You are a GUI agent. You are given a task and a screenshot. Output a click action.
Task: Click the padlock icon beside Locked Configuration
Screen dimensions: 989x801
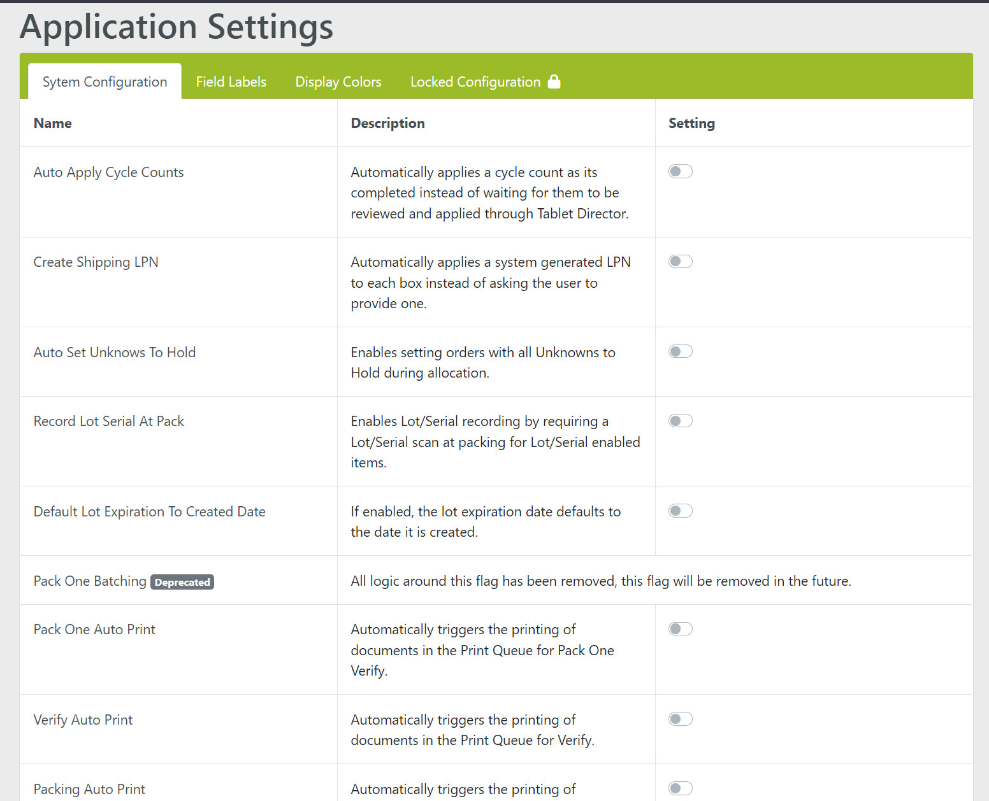[554, 82]
